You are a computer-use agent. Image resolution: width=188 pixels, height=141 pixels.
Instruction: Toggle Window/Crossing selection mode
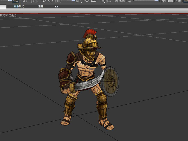36,1
